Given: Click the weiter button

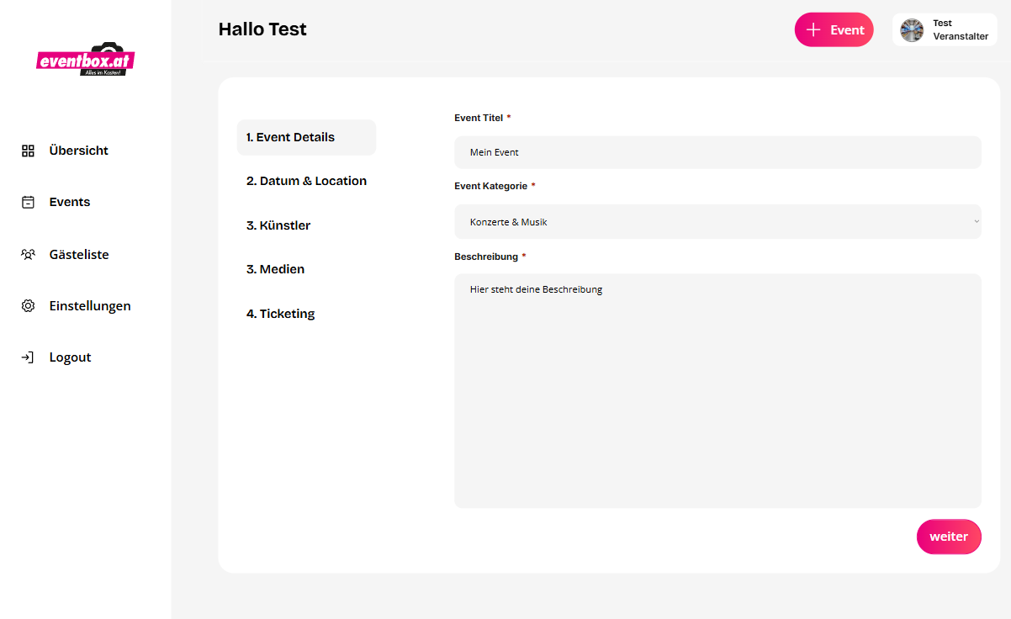Looking at the screenshot, I should (x=949, y=537).
